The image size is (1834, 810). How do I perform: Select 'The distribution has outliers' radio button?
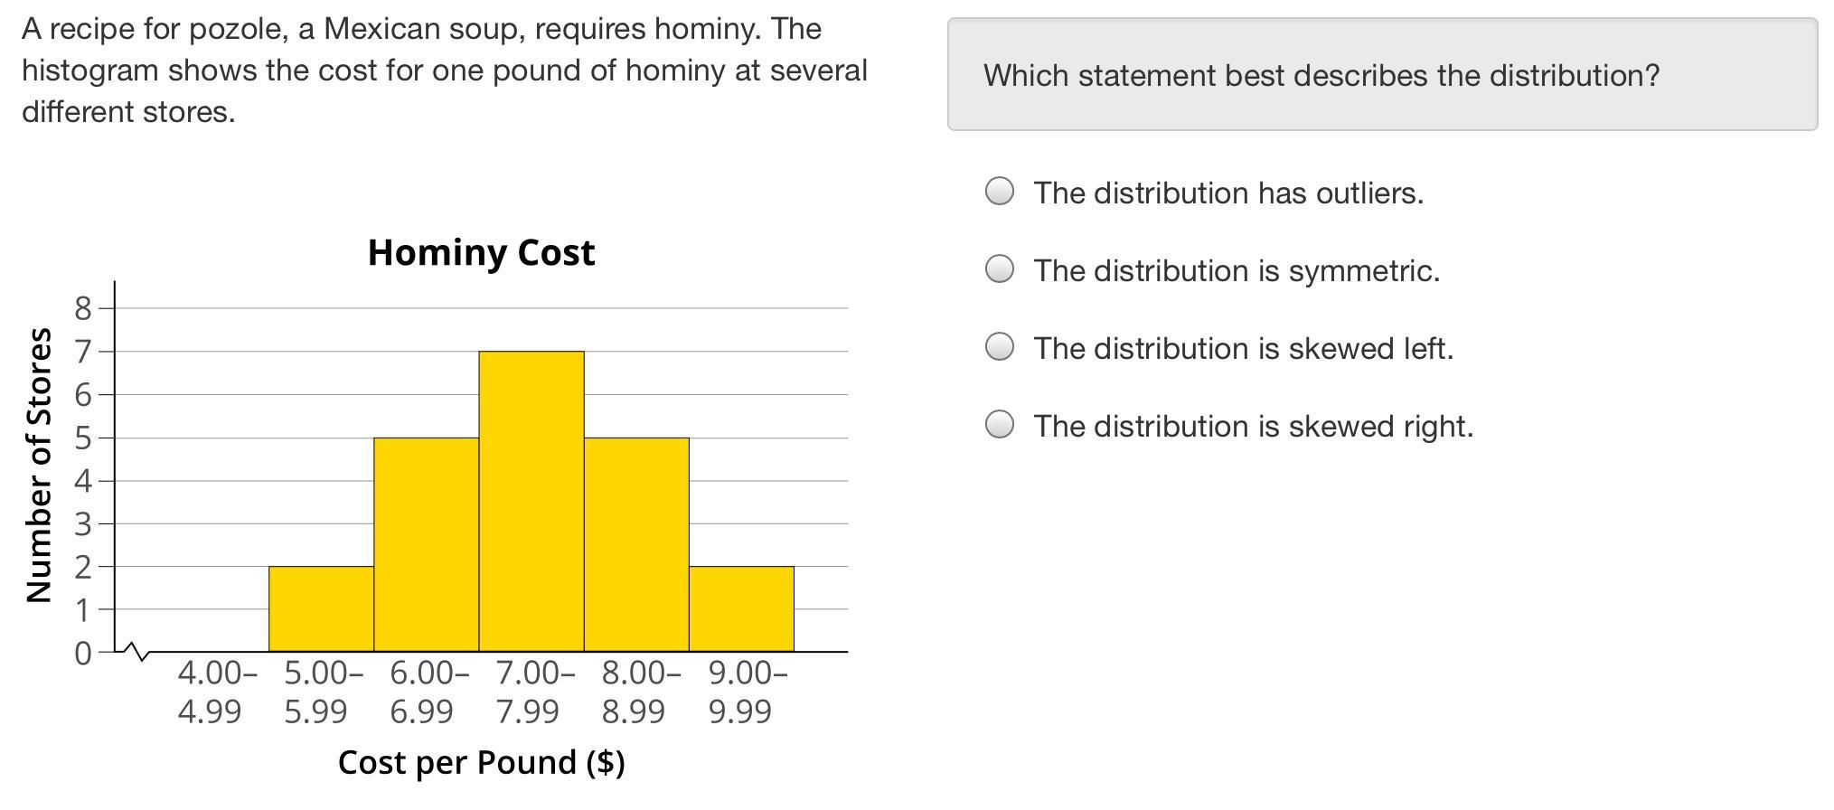[999, 192]
